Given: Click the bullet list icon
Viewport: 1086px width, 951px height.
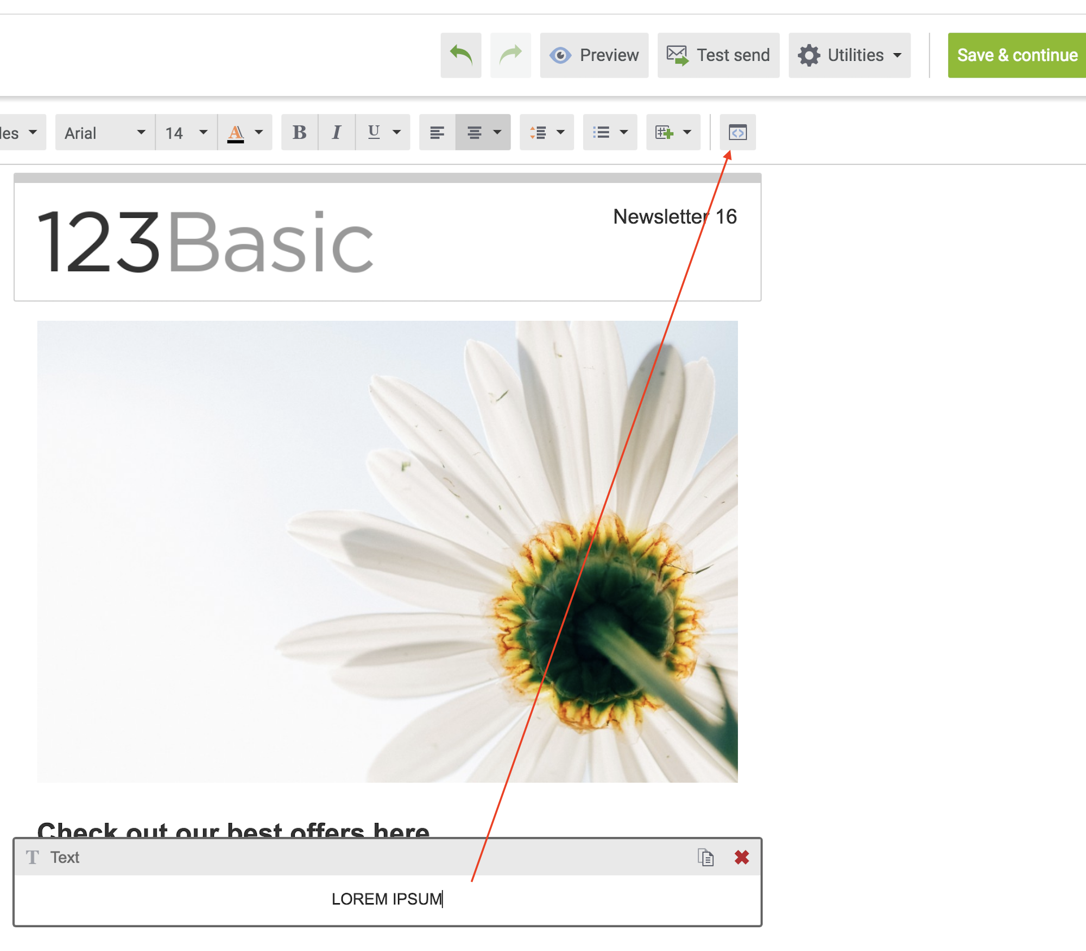Looking at the screenshot, I should [601, 132].
